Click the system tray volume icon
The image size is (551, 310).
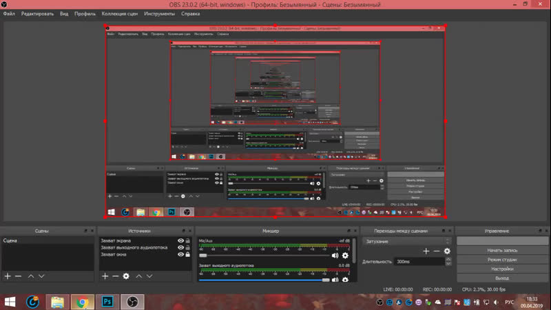[x=496, y=302]
